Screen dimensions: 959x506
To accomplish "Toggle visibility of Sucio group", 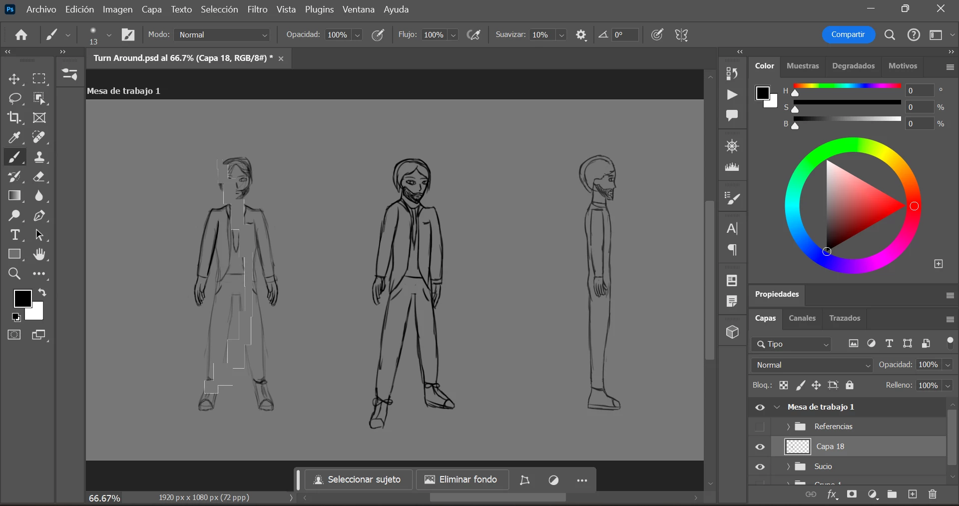I will click(760, 467).
